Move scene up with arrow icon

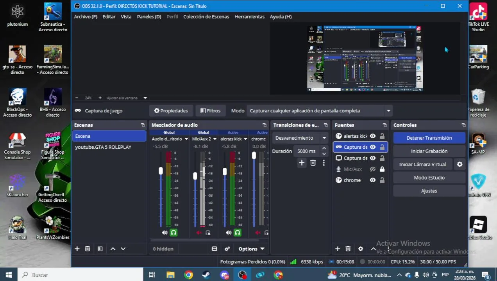click(113, 249)
